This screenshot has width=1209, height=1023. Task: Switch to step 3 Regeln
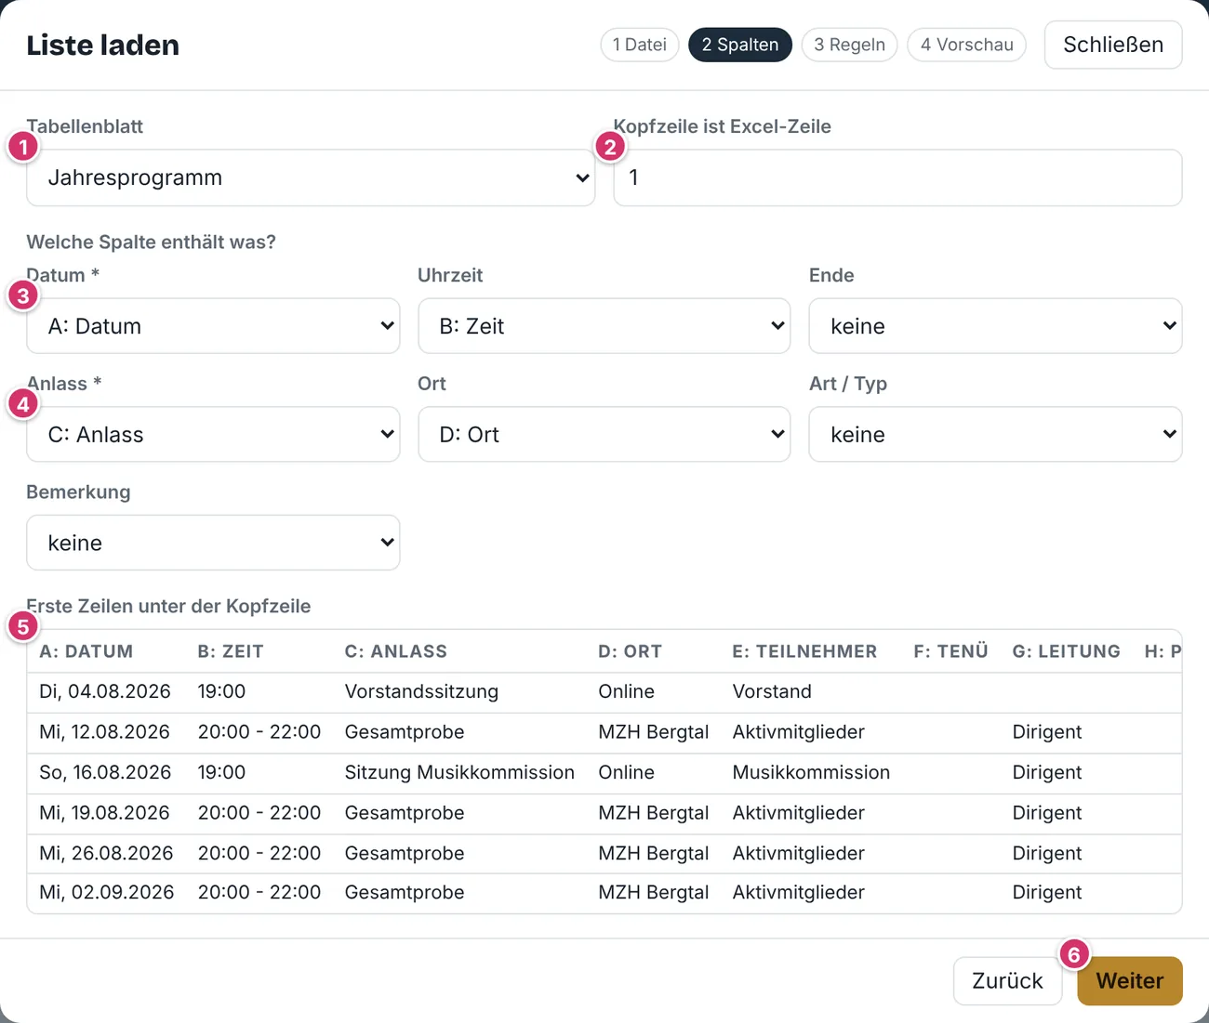tap(849, 45)
